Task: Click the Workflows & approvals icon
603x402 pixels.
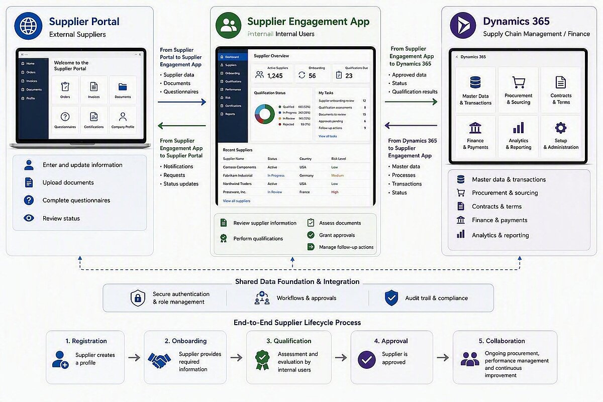Action: [x=262, y=298]
